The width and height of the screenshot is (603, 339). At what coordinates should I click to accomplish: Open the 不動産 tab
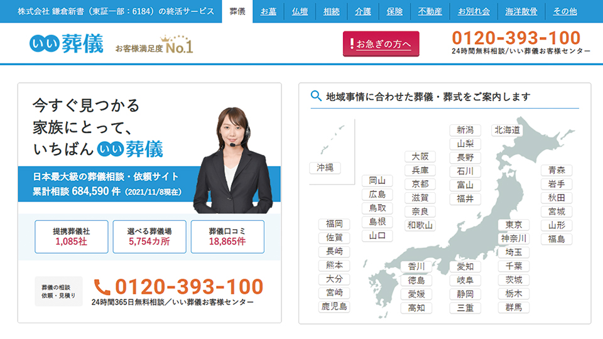[x=430, y=11]
